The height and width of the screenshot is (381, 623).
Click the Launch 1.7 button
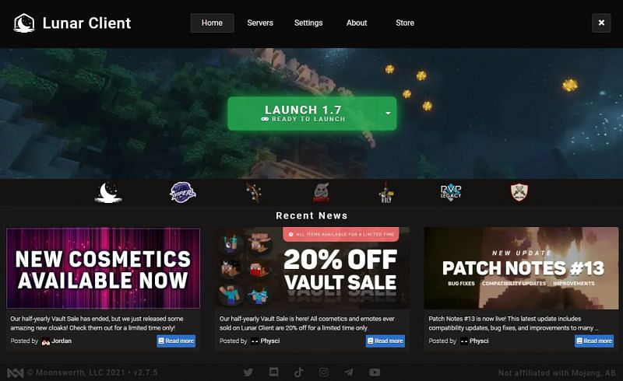[304, 114]
